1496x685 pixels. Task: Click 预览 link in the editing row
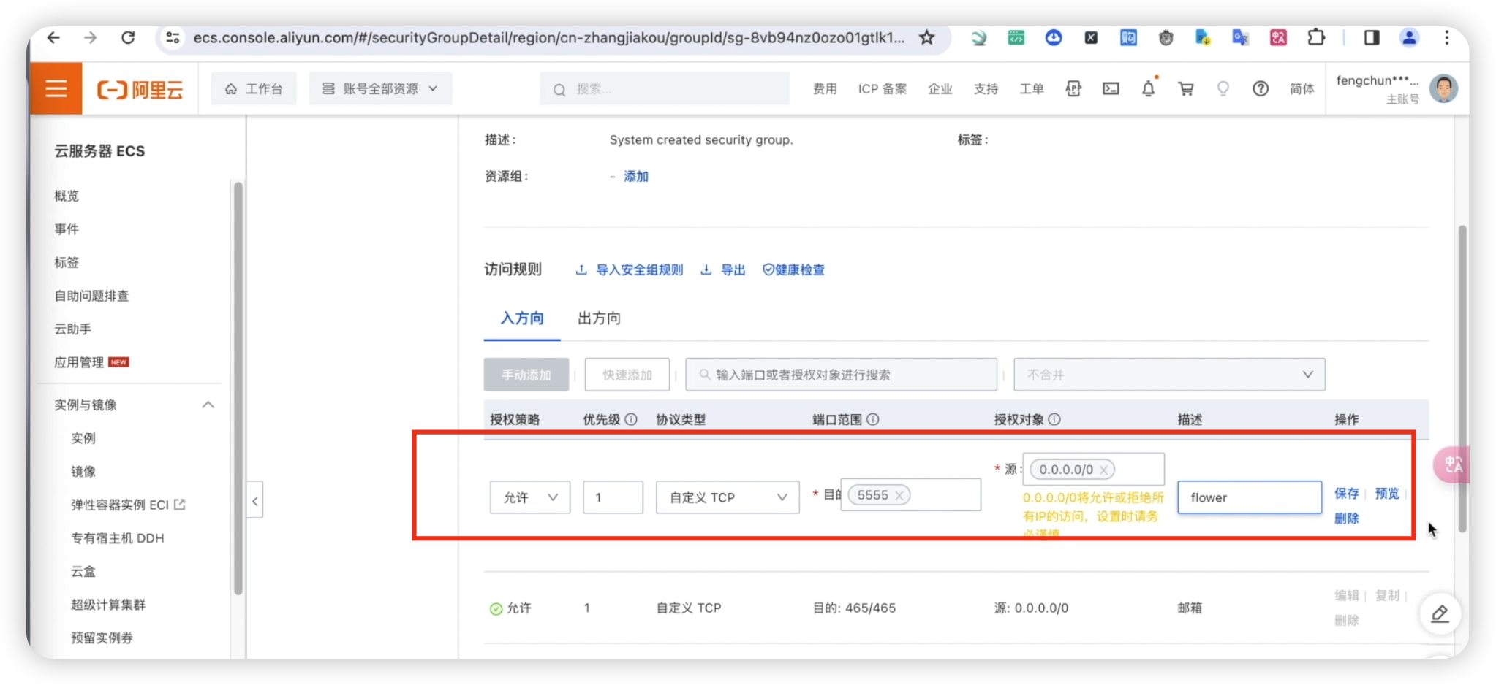point(1387,494)
